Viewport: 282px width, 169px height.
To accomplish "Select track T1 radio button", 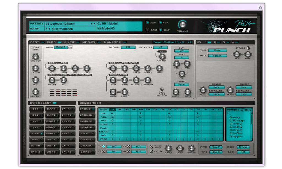I will click(x=104, y=146).
